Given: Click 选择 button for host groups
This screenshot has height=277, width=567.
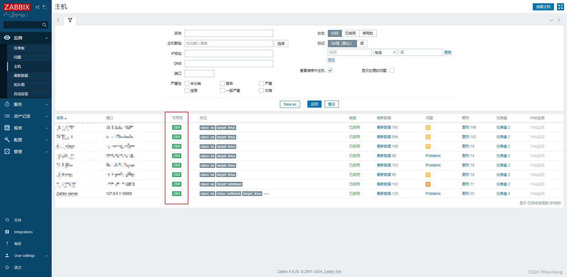Looking at the screenshot, I should point(281,43).
